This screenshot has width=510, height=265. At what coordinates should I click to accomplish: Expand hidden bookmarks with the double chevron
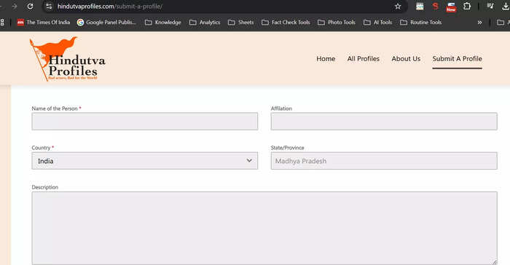(479, 23)
